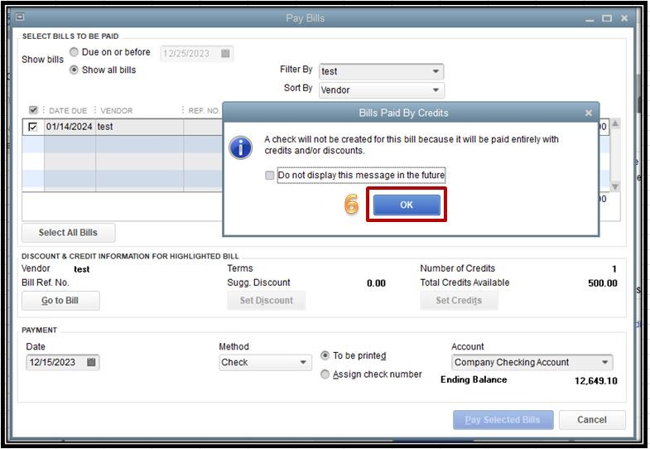
Task: Expand the Company Checking Account dropdown
Action: 604,362
